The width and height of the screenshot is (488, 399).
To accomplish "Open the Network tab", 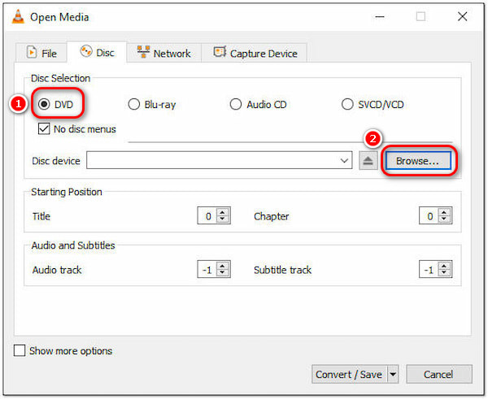I will click(x=163, y=53).
